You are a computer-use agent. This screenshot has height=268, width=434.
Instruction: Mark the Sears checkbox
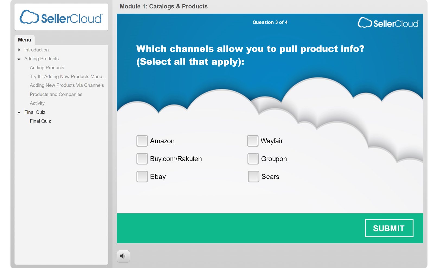[253, 177]
